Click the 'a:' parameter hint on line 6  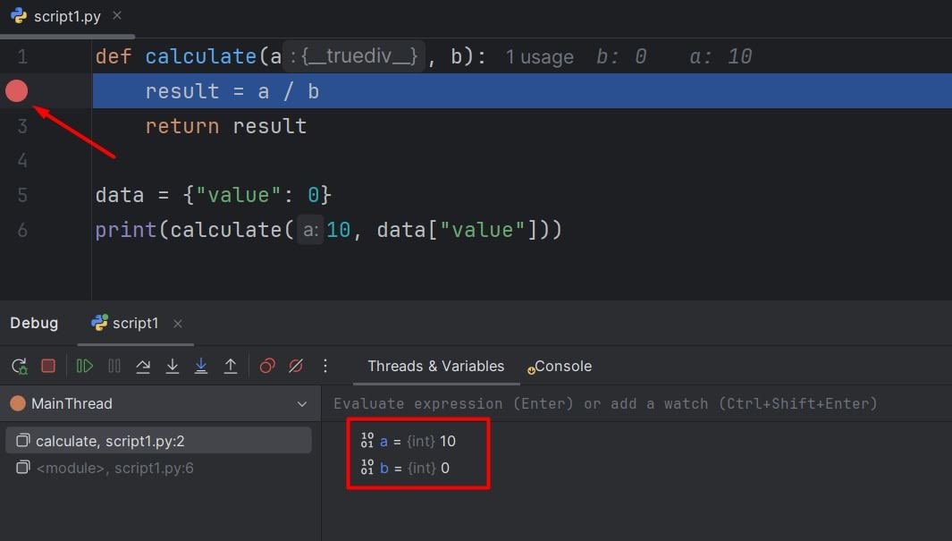(x=310, y=230)
